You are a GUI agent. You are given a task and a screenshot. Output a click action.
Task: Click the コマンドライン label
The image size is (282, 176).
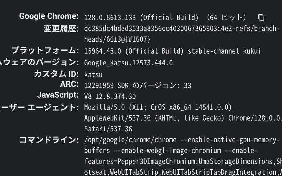point(49,140)
